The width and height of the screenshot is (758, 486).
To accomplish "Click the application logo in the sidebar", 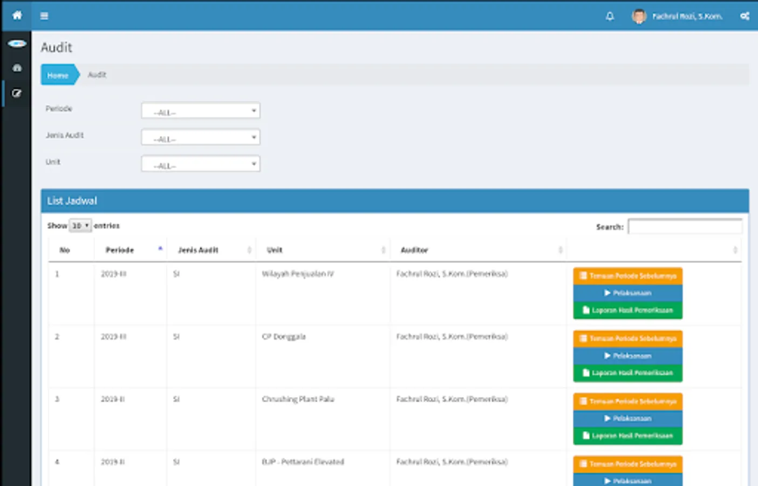I will (x=17, y=43).
